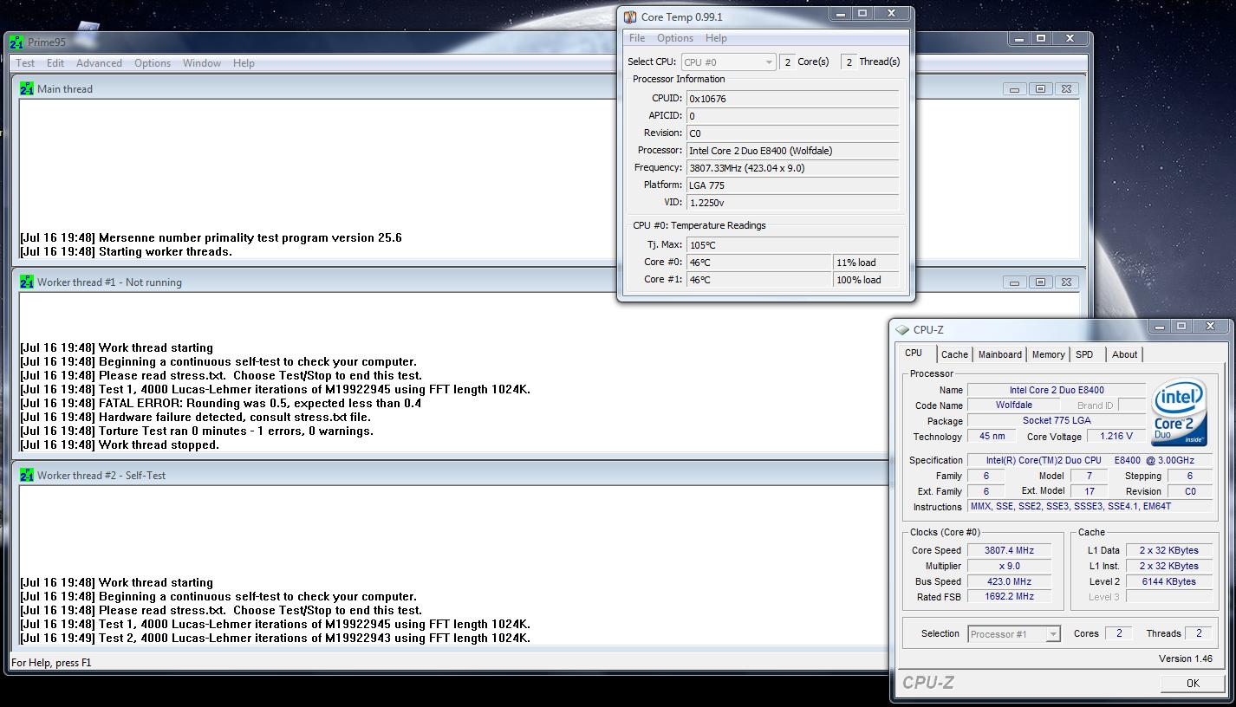
Task: Open Core Temp Options menu
Action: click(675, 38)
